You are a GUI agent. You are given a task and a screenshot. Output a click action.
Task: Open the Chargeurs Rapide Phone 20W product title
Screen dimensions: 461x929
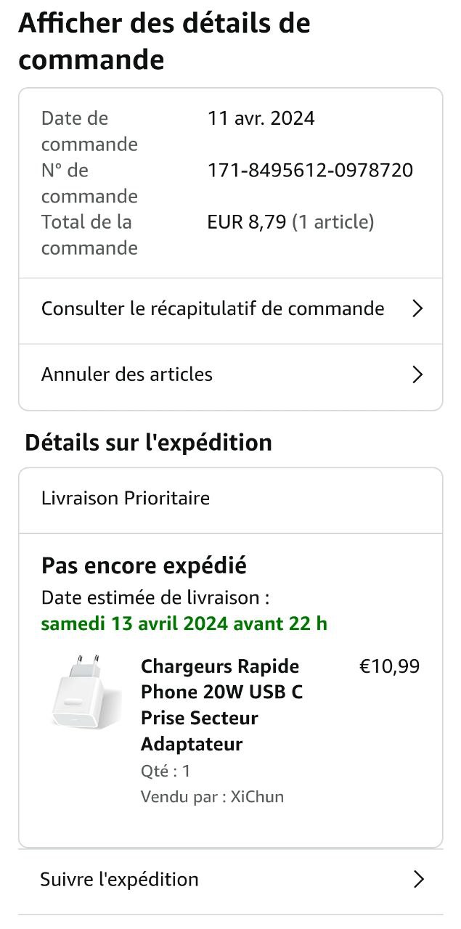[x=221, y=705]
